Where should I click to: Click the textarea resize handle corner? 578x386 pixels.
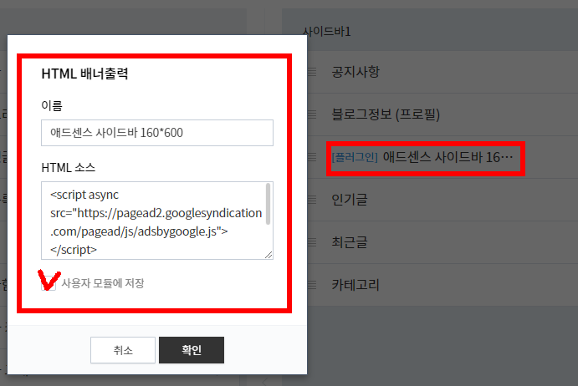[269, 255]
